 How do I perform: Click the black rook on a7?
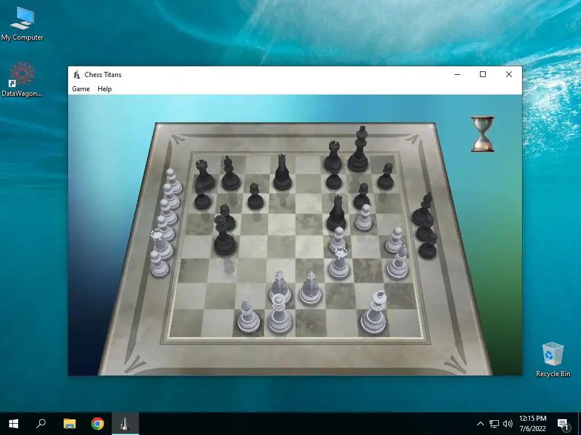pos(204,174)
